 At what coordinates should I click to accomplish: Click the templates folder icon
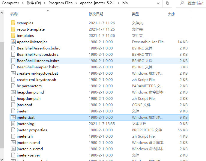click(x=13, y=35)
